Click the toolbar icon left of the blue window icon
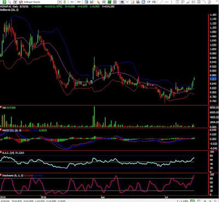The width and height of the screenshot is (219, 202). click(x=79, y=2)
